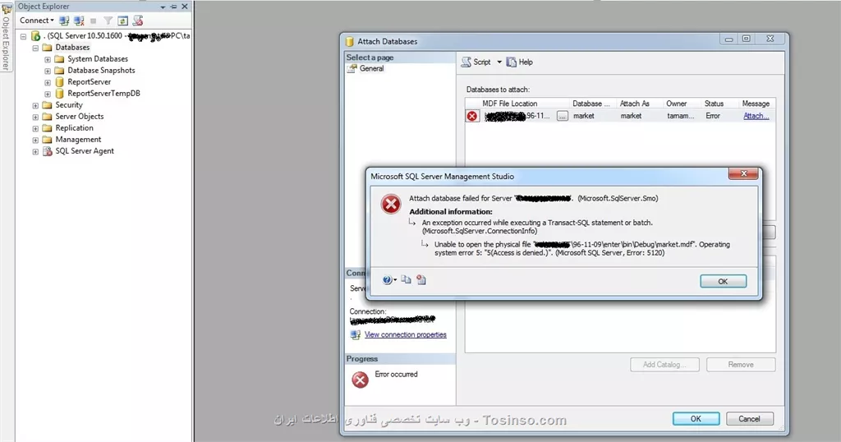Image resolution: width=841 pixels, height=442 pixels.
Task: Expand the Security node
Action: coord(35,106)
